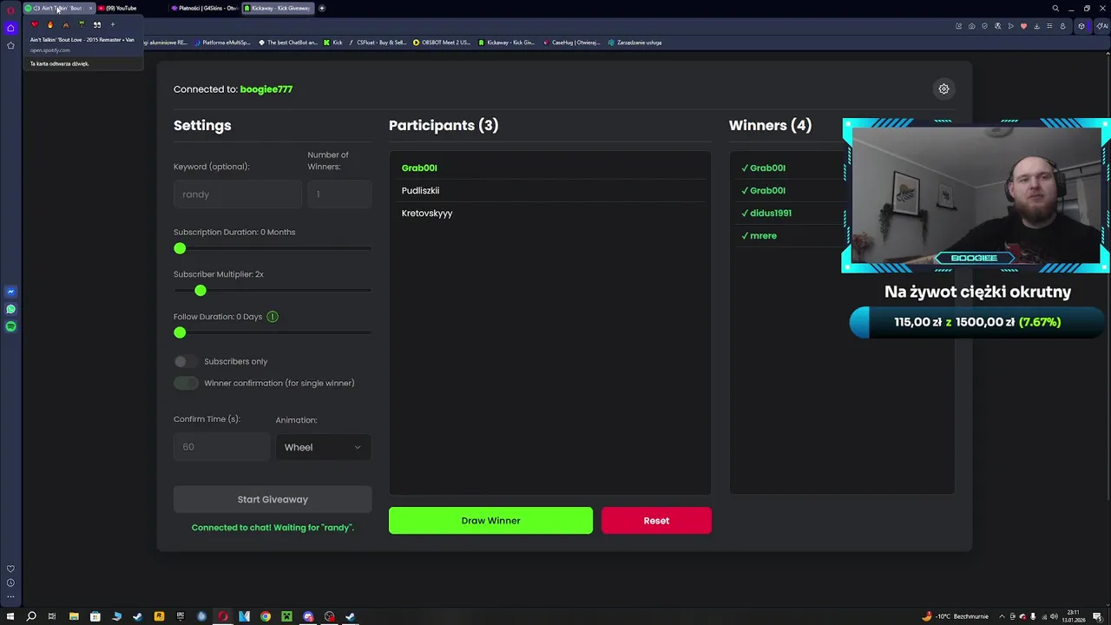Click the browser search tabs magnifier
Image resolution: width=1111 pixels, height=625 pixels.
(1055, 9)
